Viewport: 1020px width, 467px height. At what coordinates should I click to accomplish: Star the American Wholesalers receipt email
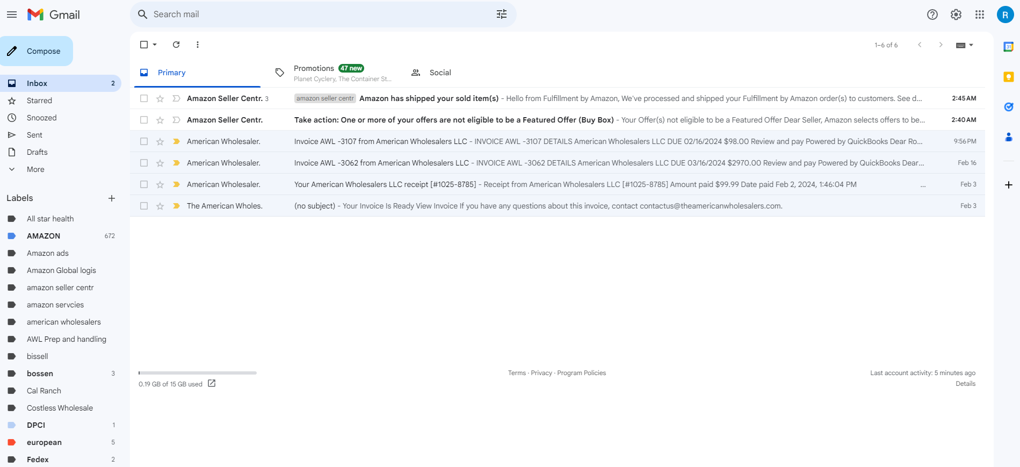tap(160, 184)
